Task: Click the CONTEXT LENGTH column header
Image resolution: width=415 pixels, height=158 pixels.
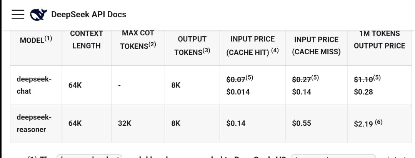Action: 87,40
